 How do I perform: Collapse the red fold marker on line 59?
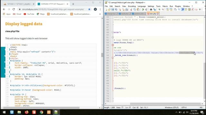(113, 58)
